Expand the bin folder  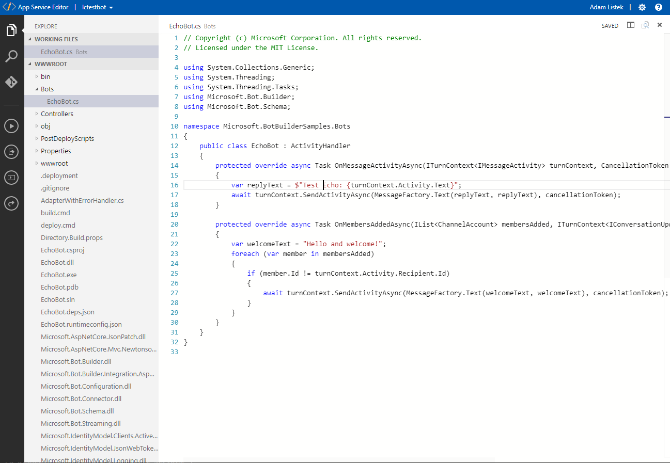point(45,76)
